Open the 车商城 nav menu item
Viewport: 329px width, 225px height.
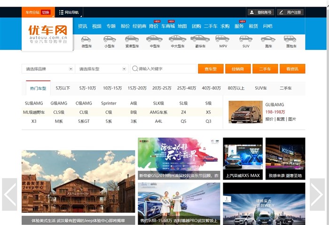tap(168, 26)
